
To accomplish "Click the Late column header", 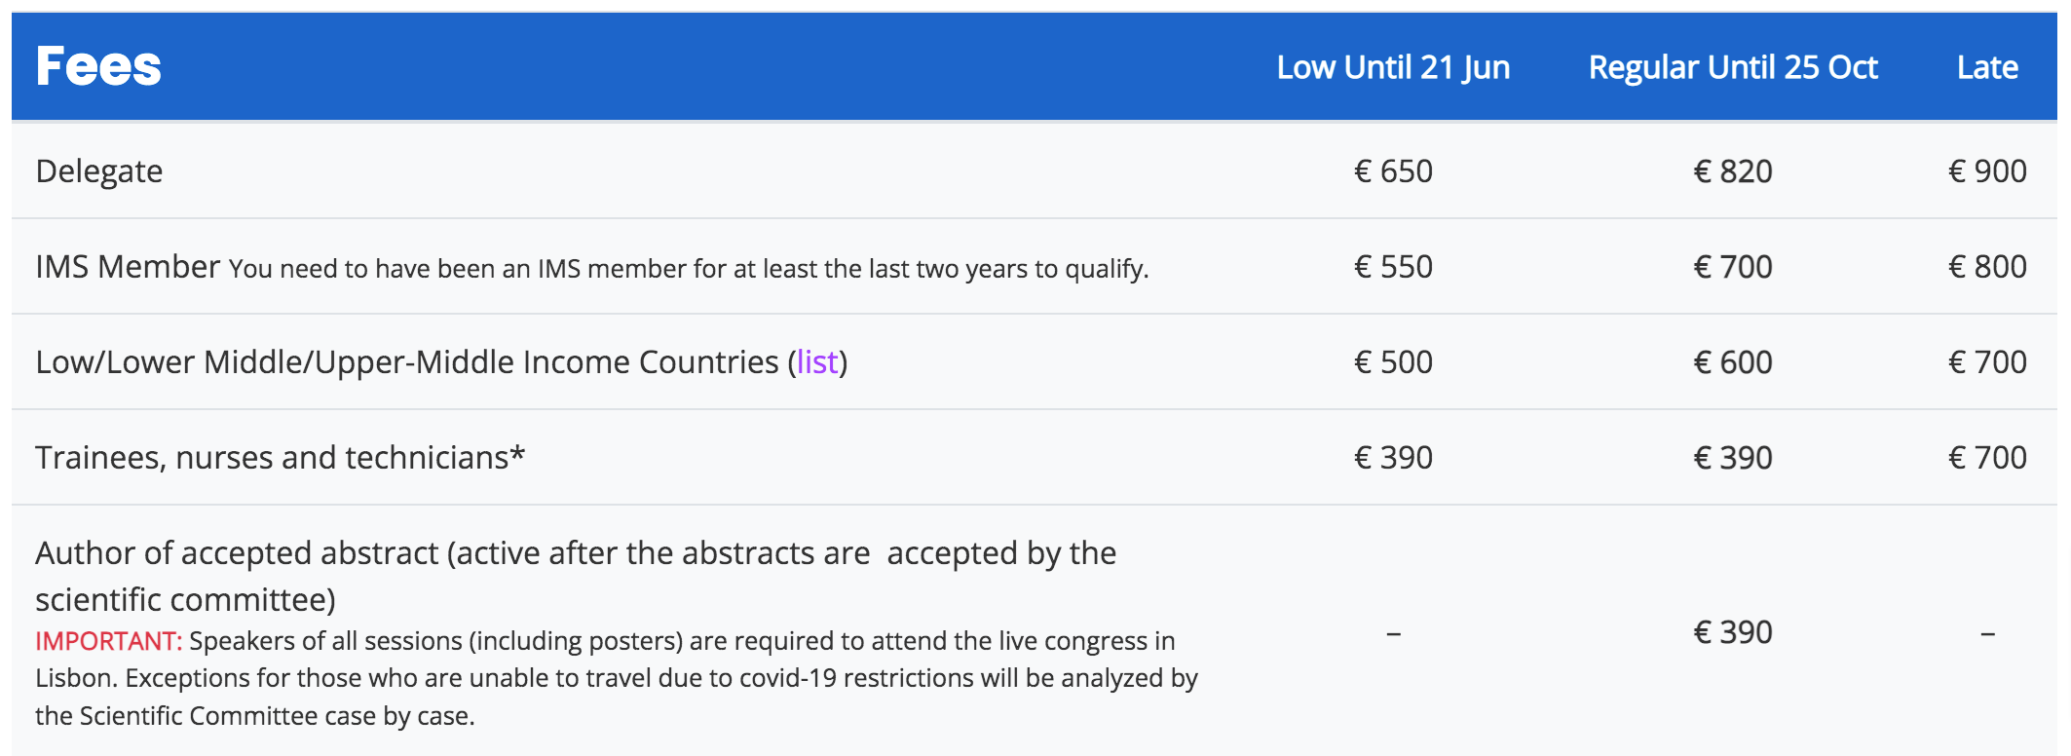I will coord(1987,67).
